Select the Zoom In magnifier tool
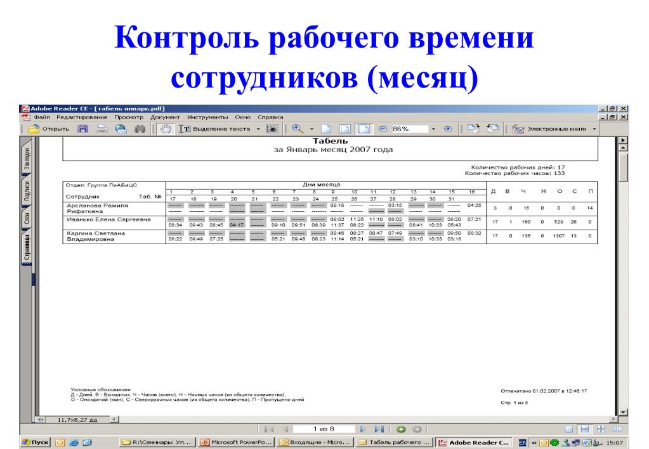The image size is (649, 449). (x=297, y=129)
